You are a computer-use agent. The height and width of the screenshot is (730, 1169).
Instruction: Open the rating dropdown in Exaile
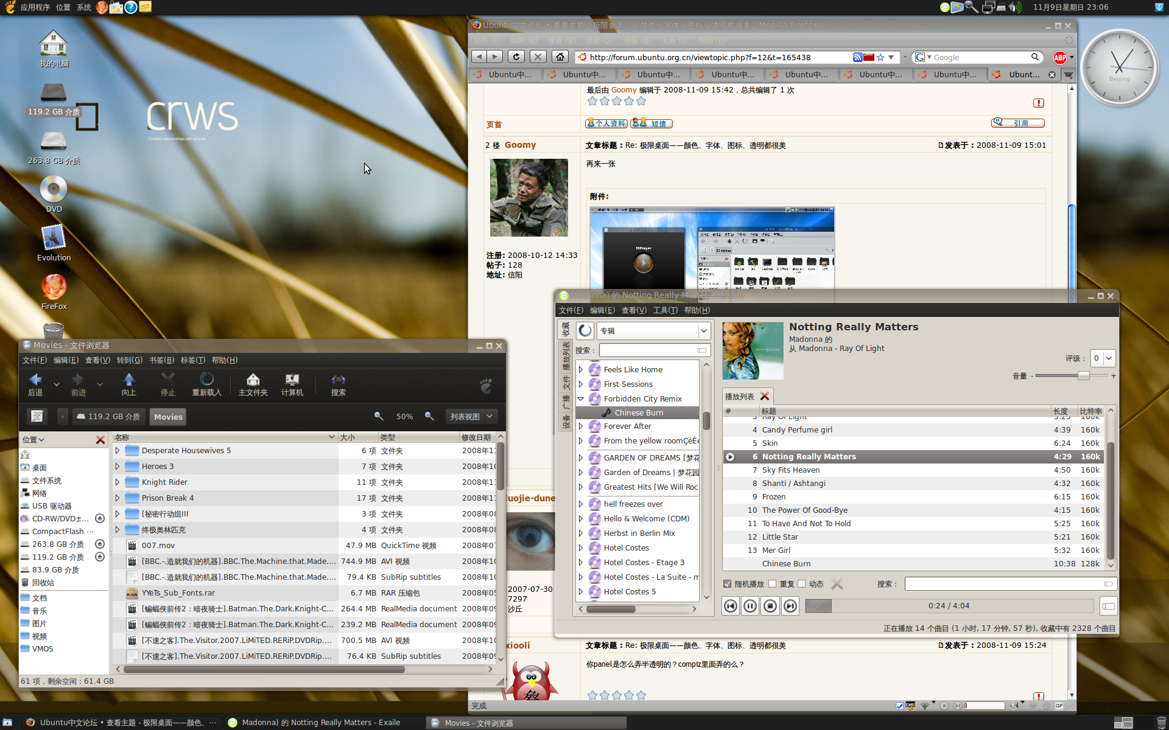click(1103, 358)
